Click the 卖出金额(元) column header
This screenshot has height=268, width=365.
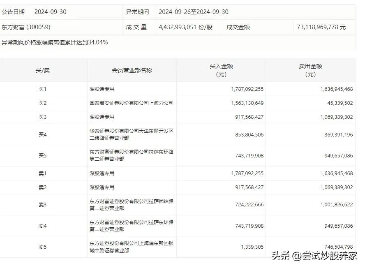[x=310, y=70]
